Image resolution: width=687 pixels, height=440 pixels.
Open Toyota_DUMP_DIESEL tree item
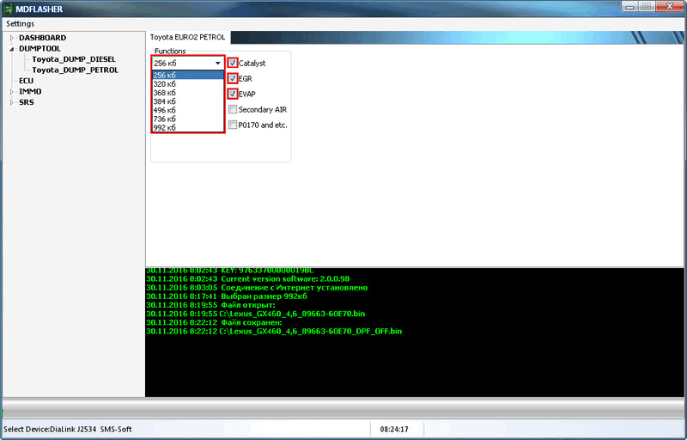coord(74,59)
